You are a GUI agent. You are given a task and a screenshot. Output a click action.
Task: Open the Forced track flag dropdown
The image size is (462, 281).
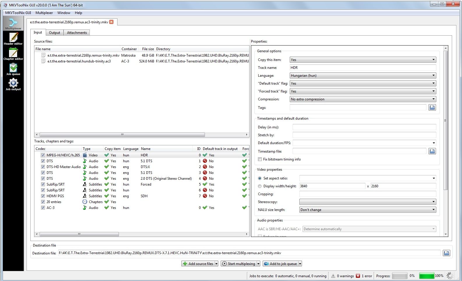[363, 91]
